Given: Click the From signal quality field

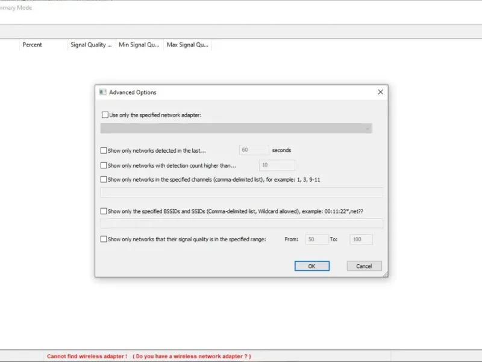Looking at the screenshot, I should pyautogui.click(x=317, y=239).
